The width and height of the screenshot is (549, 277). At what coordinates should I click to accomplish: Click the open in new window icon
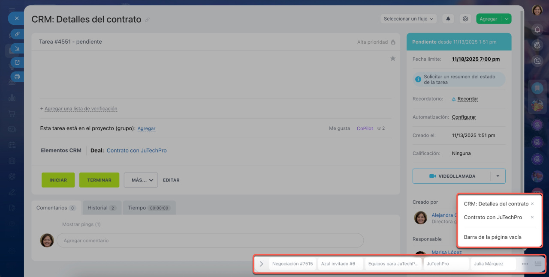point(17,63)
